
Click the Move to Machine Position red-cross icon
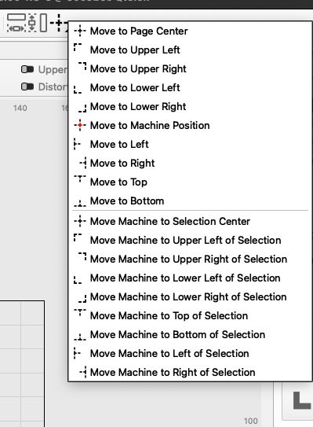click(80, 125)
